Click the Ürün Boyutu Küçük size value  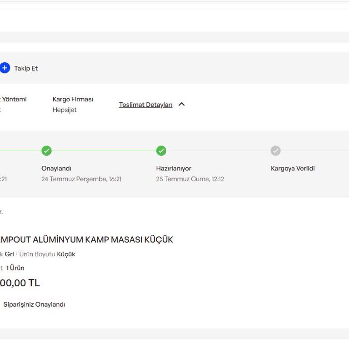point(66,254)
